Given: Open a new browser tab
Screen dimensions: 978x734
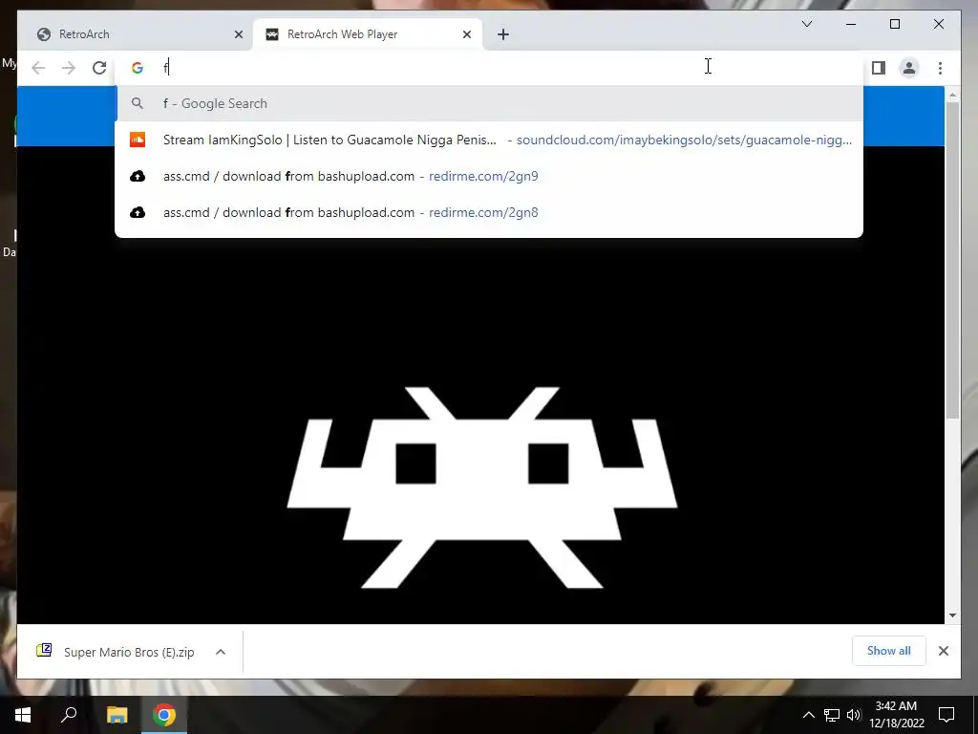Looking at the screenshot, I should coord(503,34).
